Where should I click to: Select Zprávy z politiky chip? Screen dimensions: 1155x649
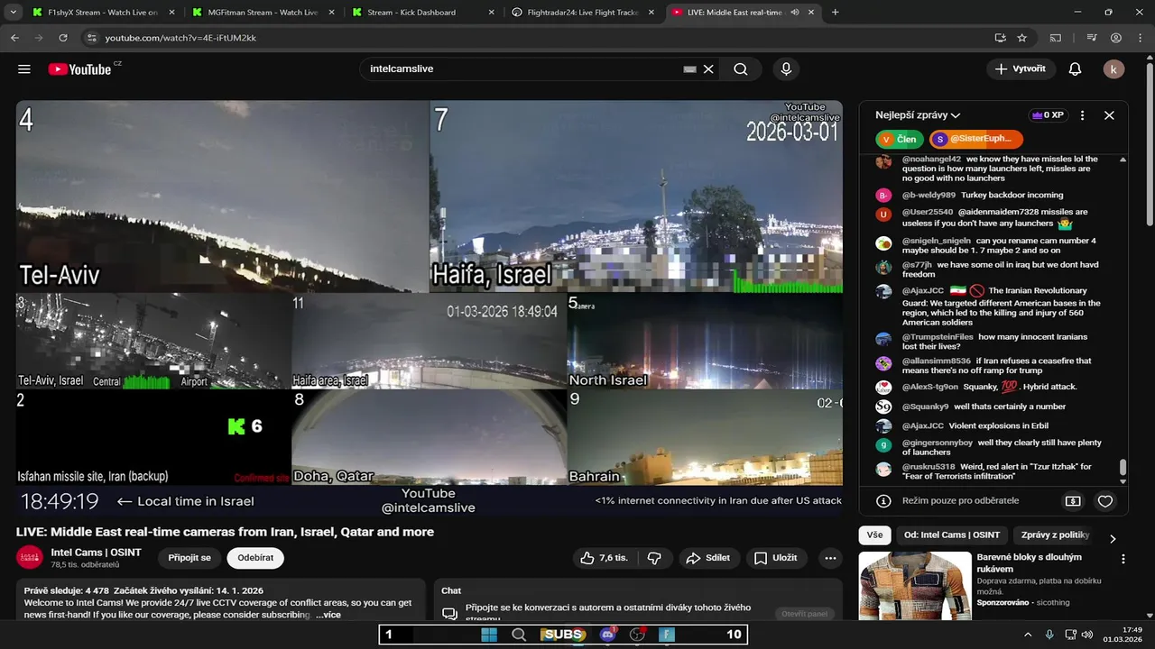pyautogui.click(x=1055, y=535)
